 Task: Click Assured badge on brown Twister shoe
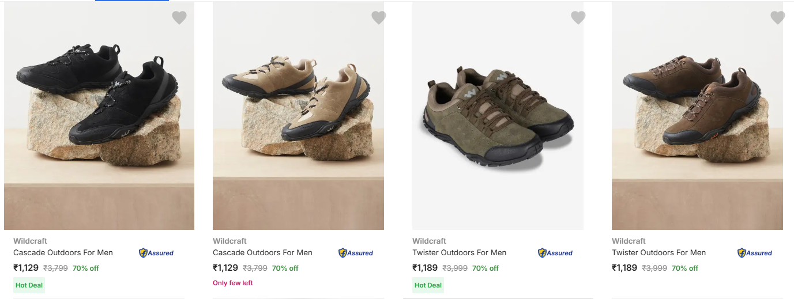tap(755, 253)
